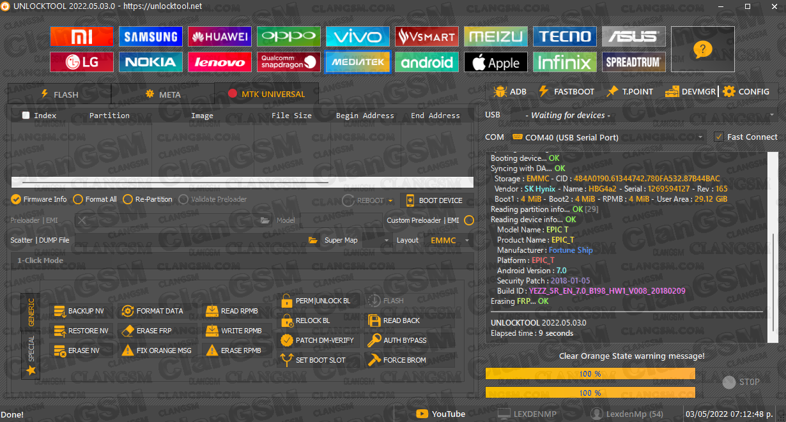Open the Huawei brand section

220,36
